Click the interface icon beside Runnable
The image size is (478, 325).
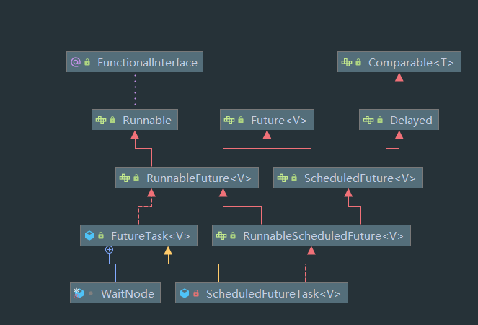[100, 121]
